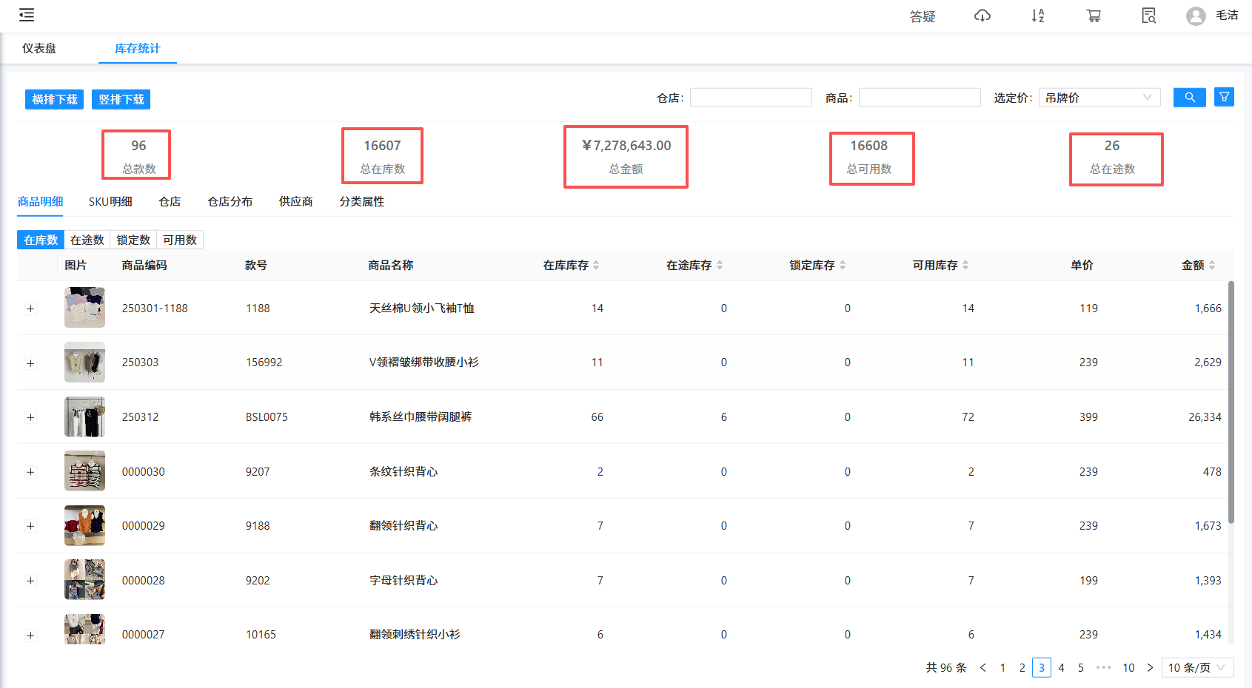
Task: Click the 仓店 input field
Action: pos(751,98)
